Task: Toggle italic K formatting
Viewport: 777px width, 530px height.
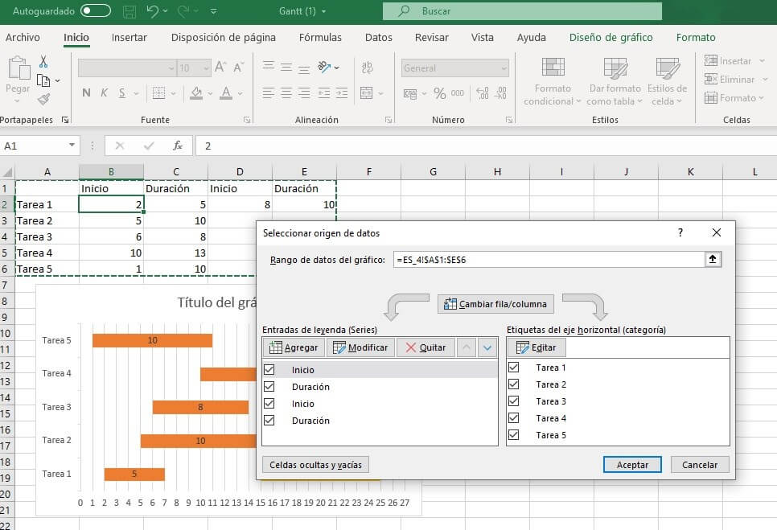Action: coord(104,92)
